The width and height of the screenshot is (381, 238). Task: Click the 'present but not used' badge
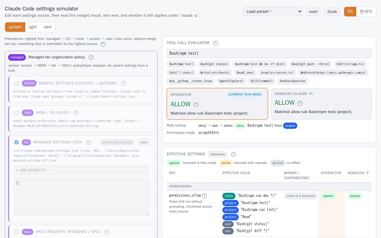coord(117,142)
